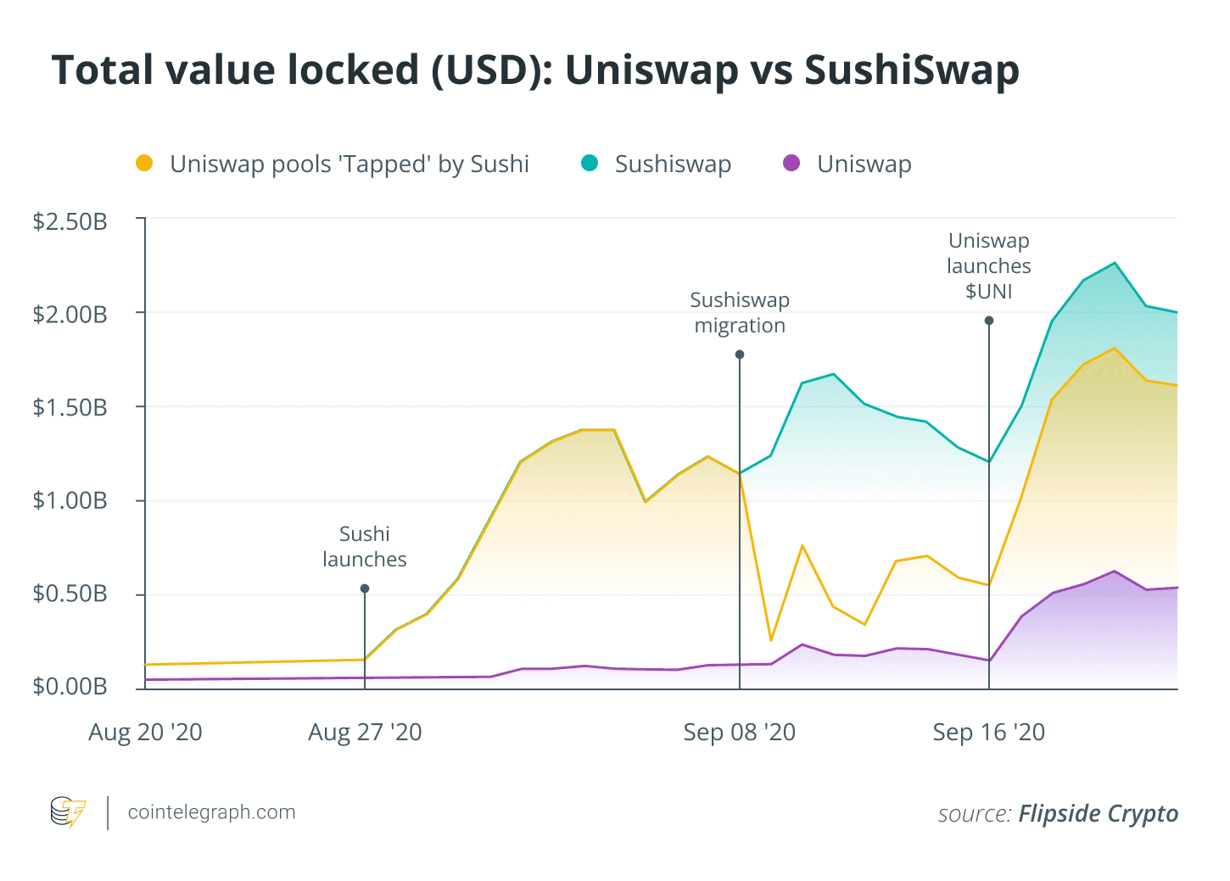Click the $2.50B y-axis label
Image resolution: width=1230 pixels, height=881 pixels.
(x=70, y=222)
